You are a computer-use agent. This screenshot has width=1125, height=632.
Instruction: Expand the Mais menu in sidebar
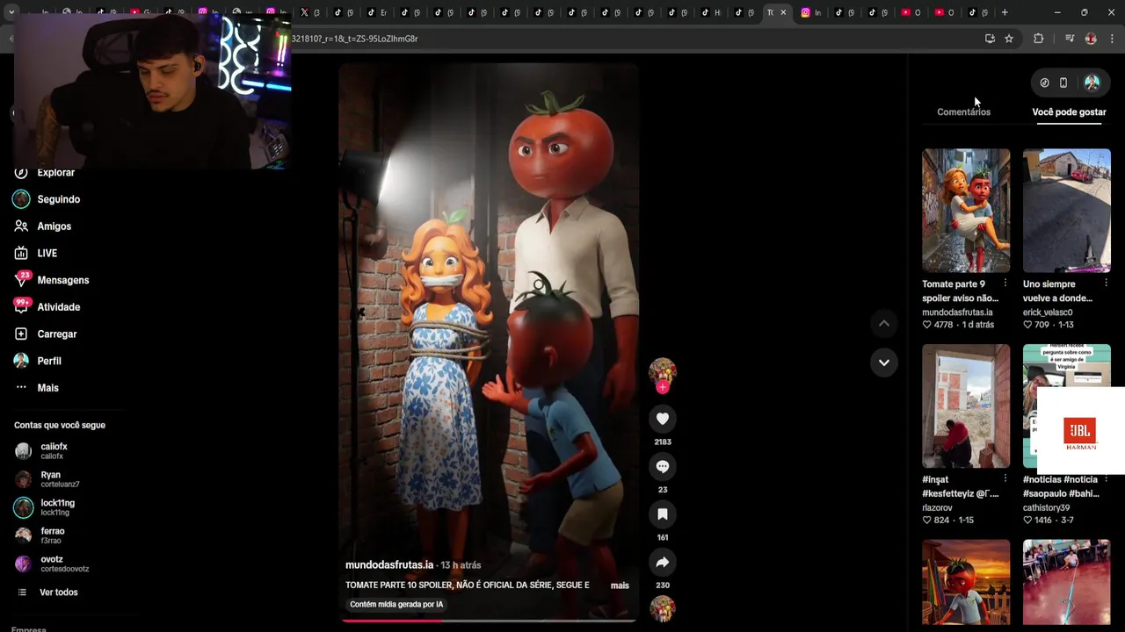coord(36,388)
